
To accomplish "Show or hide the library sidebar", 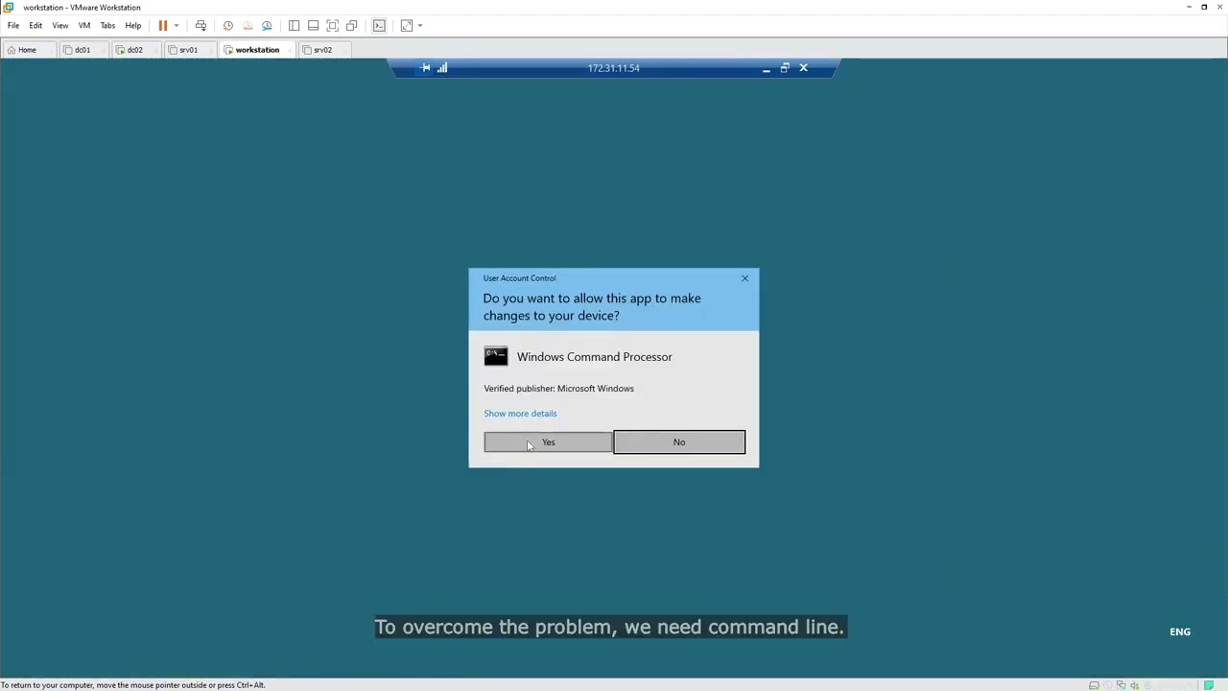I will tap(294, 26).
